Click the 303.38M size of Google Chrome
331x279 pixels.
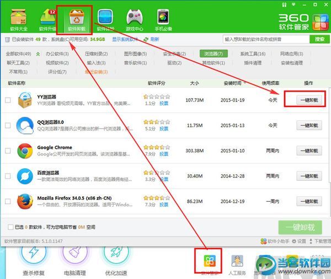pyautogui.click(x=195, y=151)
